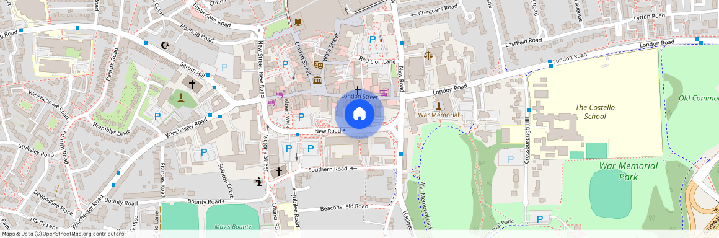Click the Eastfield Road label

pyautogui.click(x=523, y=43)
